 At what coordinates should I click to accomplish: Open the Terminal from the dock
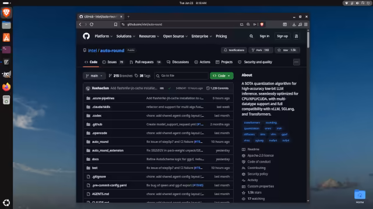click(6, 50)
